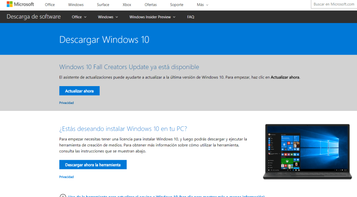Open the FAQ page
This screenshot has height=197, width=357.
(x=191, y=17)
